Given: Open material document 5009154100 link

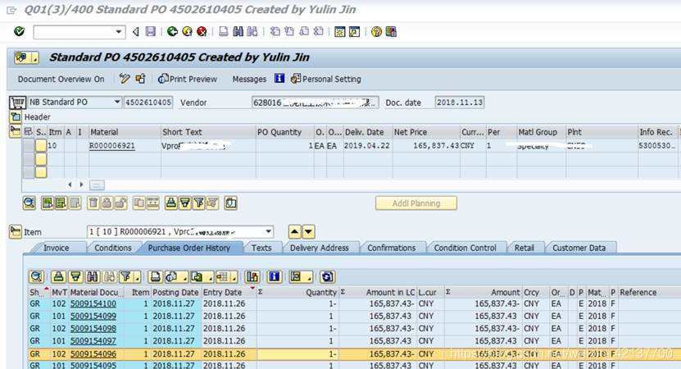Looking at the screenshot, I should pyautogui.click(x=93, y=303).
